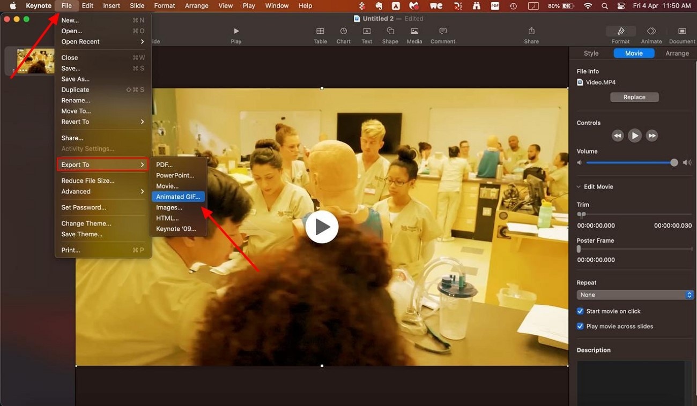The width and height of the screenshot is (697, 406).
Task: Open the Repeat dropdown set to None
Action: tap(635, 295)
